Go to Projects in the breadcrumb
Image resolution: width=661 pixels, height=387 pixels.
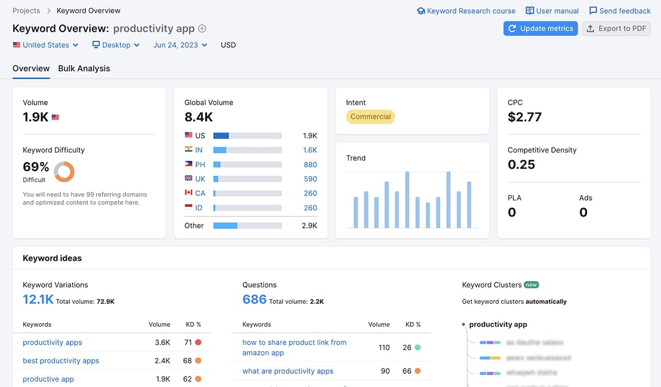[26, 10]
